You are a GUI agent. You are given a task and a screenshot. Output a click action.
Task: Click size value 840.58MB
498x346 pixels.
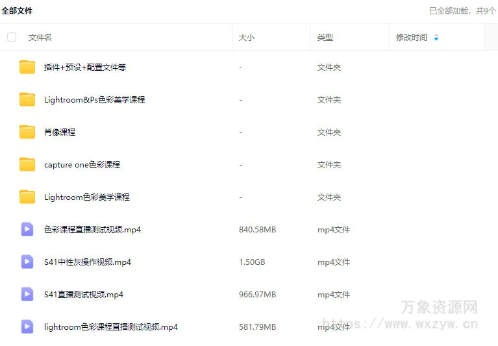(258, 230)
